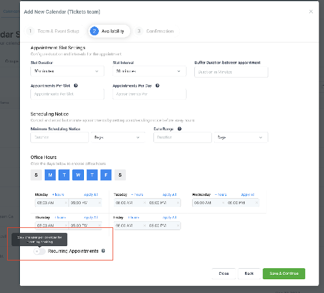Toggle Sunday in office hours days
Screen dimensions: 324x293
[x=36, y=175]
